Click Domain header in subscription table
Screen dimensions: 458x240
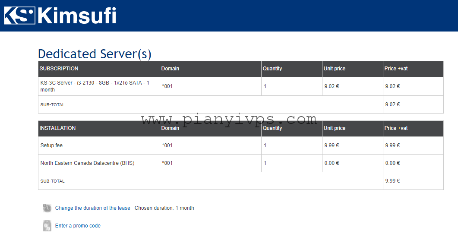tap(211, 69)
